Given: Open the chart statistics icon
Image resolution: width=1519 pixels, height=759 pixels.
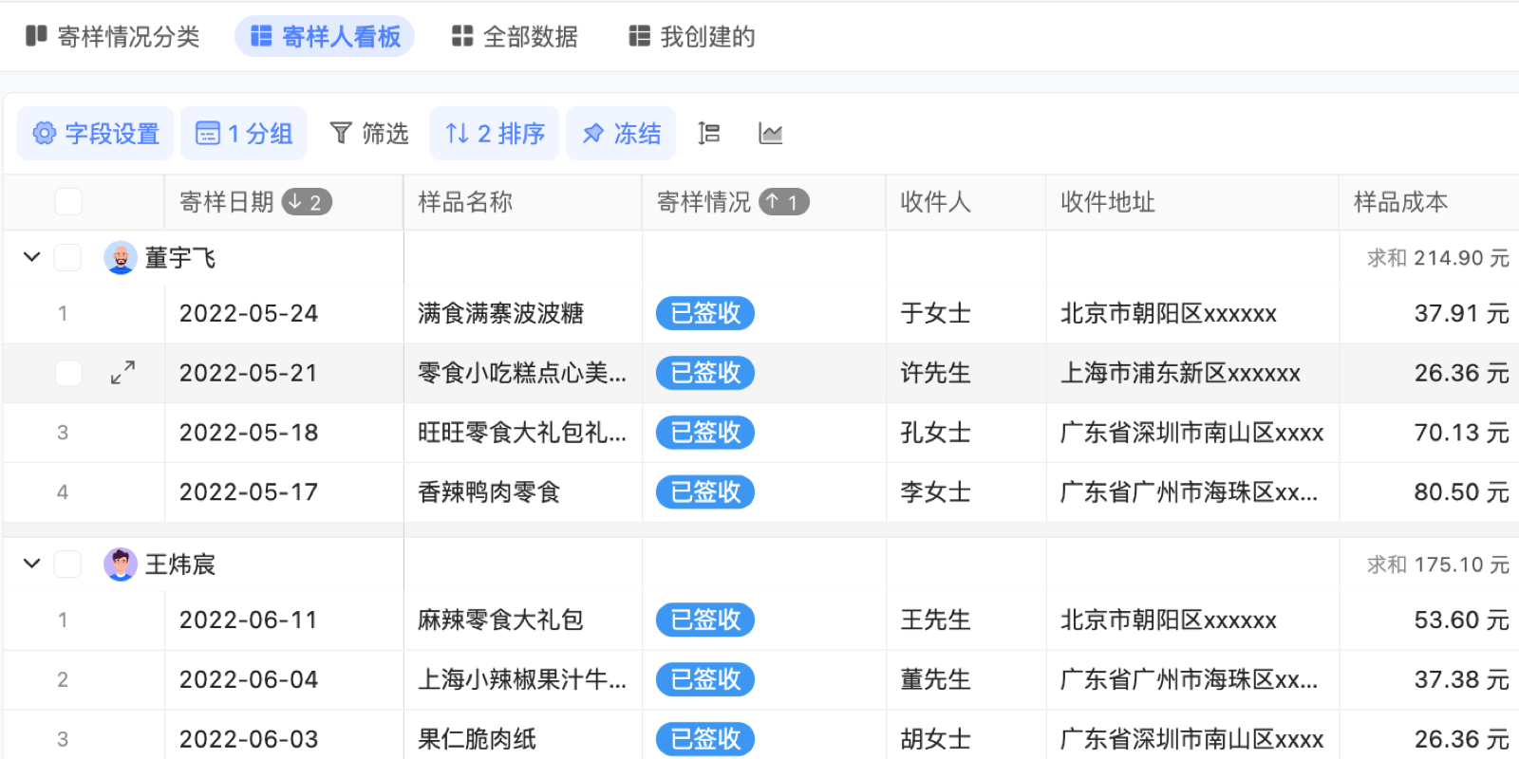Looking at the screenshot, I should pos(770,134).
